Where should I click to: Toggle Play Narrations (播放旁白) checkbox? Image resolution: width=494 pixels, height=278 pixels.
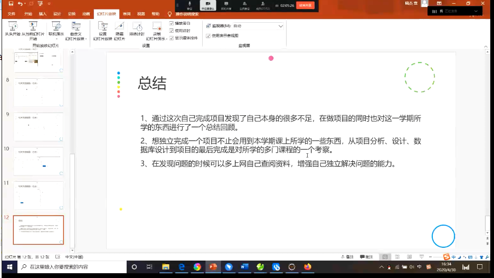172,23
